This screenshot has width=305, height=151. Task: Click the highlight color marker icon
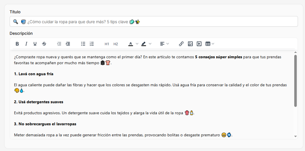(x=144, y=44)
